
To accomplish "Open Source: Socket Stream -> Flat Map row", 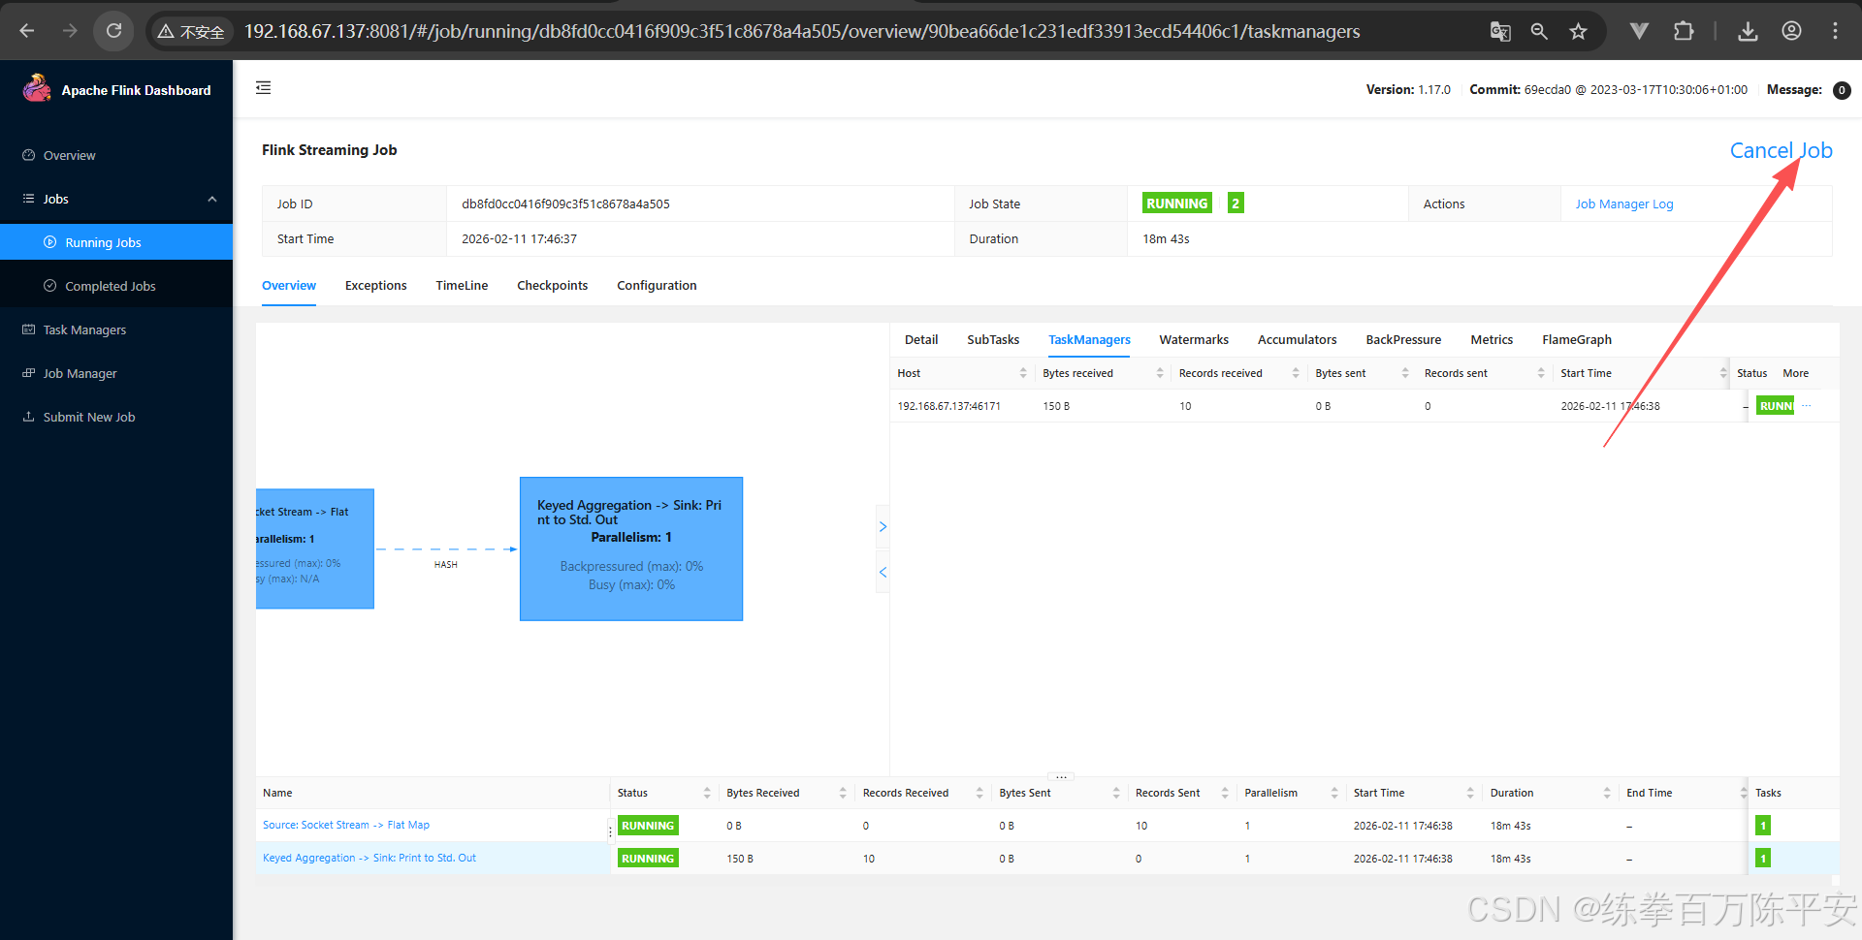I will 346,826.
